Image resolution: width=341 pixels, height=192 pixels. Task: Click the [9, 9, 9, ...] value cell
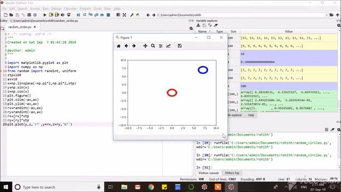click(x=289, y=46)
